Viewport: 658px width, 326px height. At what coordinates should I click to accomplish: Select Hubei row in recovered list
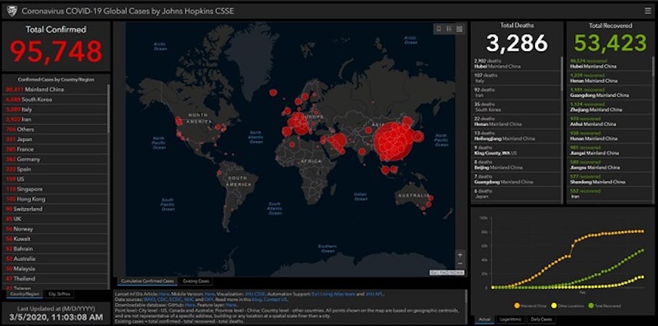click(x=609, y=64)
